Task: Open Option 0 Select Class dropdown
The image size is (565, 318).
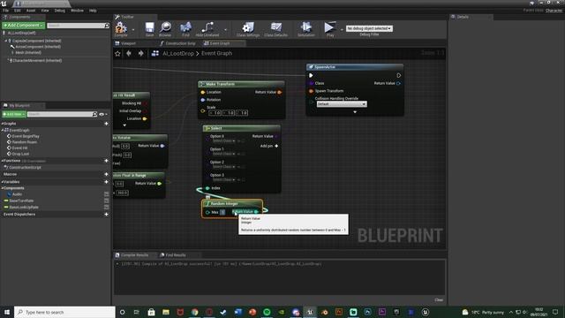Action: click(223, 141)
